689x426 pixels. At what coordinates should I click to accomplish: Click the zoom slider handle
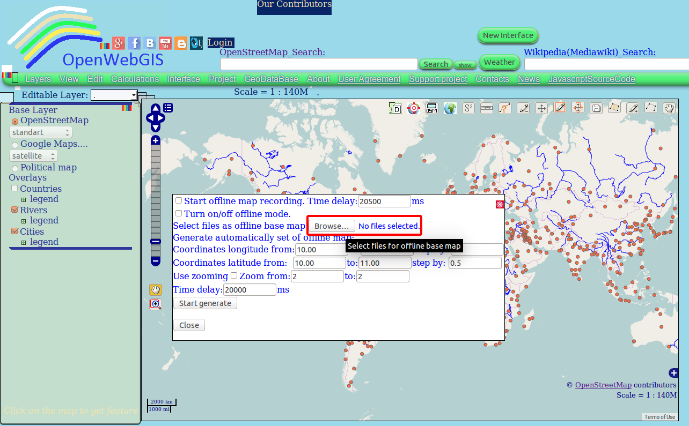click(156, 242)
